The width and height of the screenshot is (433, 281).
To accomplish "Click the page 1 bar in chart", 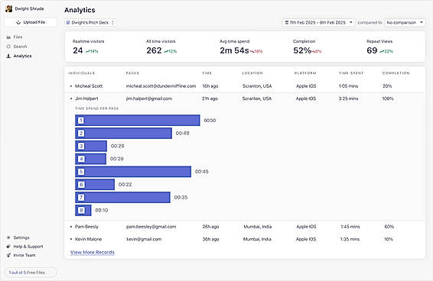I will pos(138,121).
